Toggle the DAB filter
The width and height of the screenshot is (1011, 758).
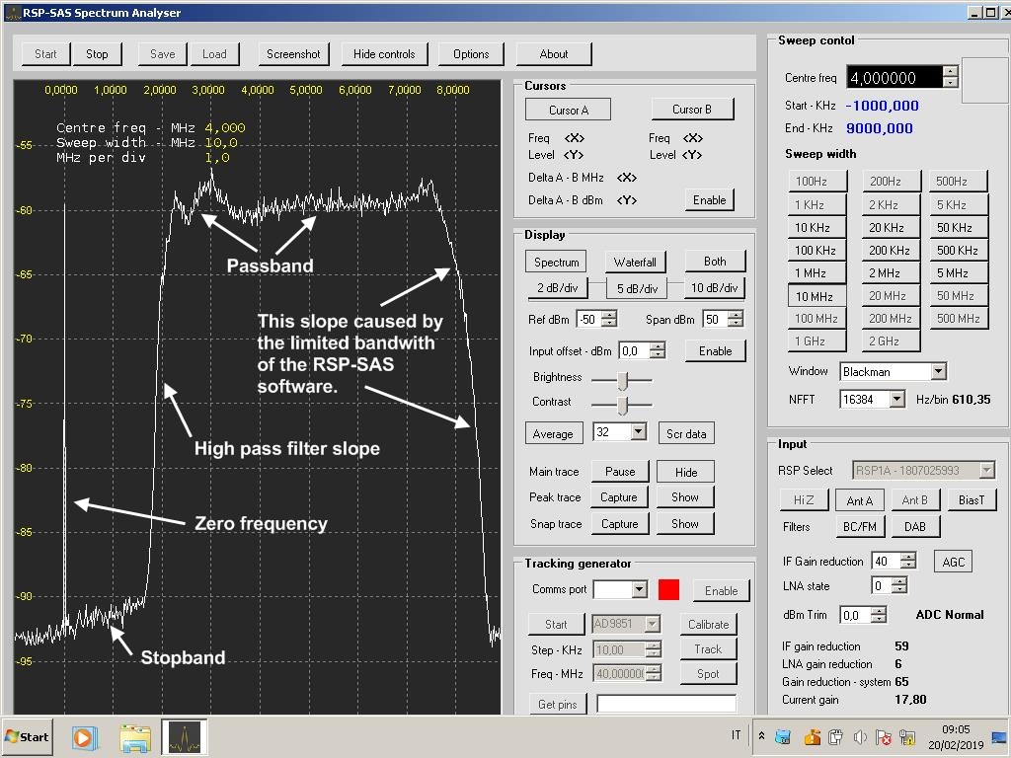[x=915, y=527]
